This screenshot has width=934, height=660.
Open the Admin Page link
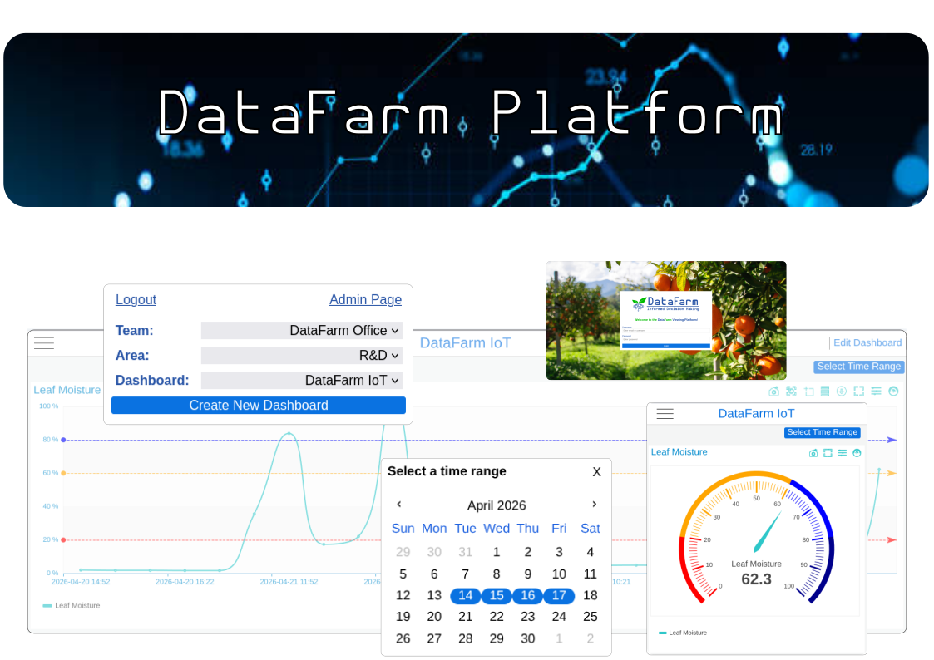point(365,299)
